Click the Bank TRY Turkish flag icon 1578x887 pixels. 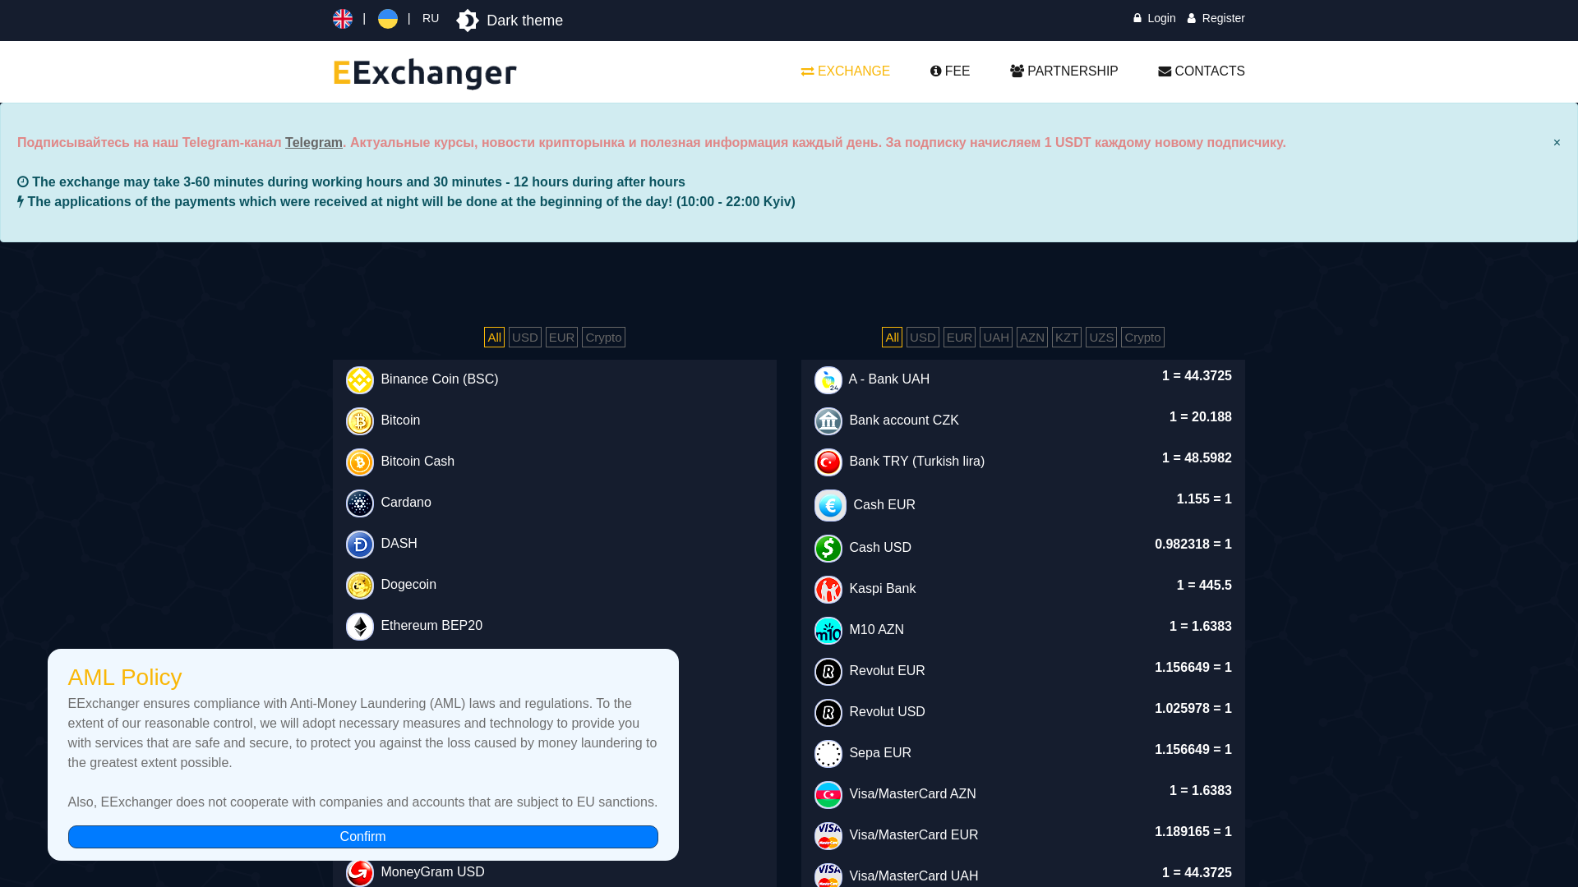click(828, 462)
